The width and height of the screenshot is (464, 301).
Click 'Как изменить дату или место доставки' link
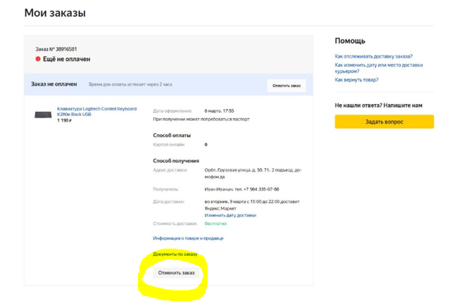378,65
